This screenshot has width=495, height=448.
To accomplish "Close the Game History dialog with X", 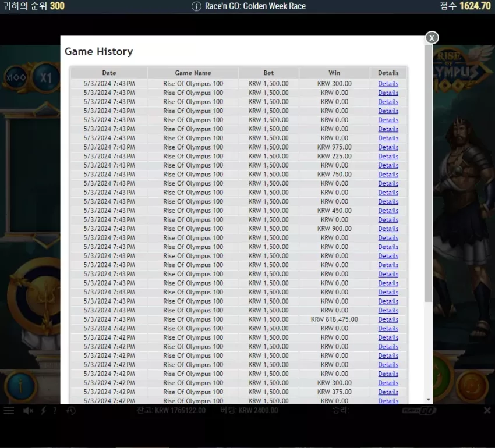I will [x=432, y=38].
